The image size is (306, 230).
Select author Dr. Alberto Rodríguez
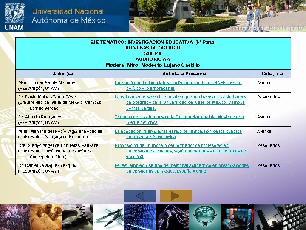point(40,117)
